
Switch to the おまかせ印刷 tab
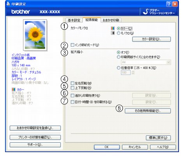coord(111,20)
